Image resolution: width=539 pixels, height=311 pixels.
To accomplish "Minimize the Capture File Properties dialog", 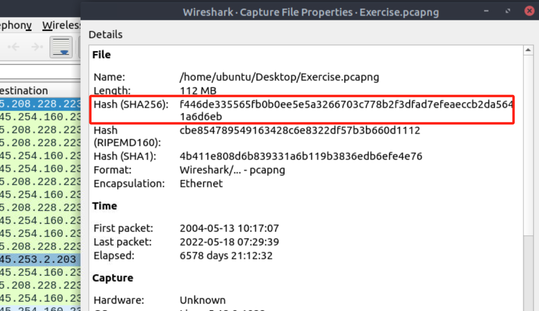I will pos(487,11).
